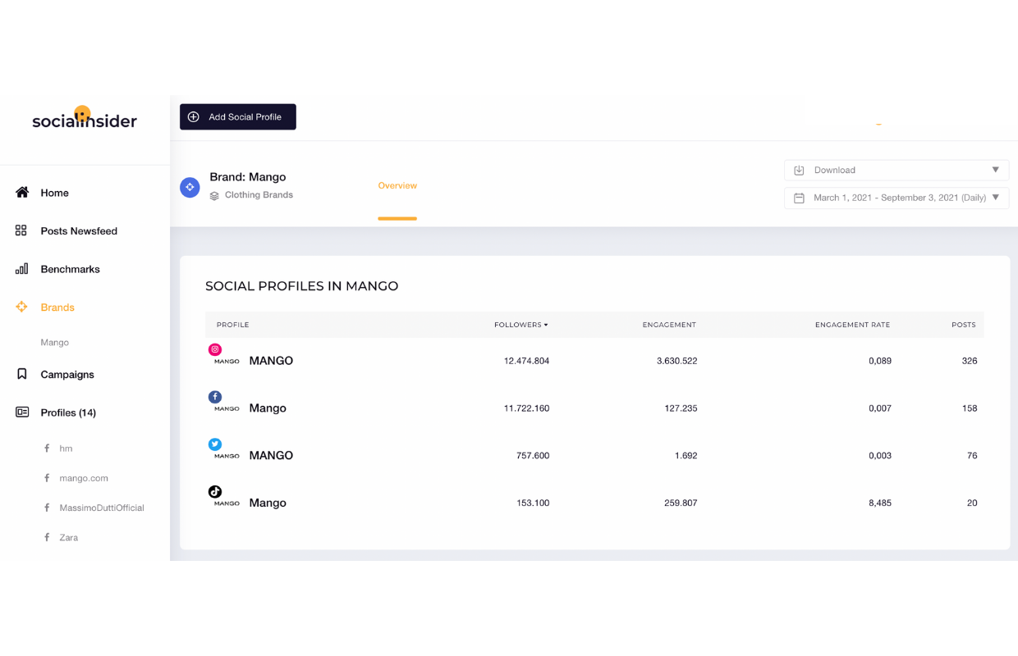This screenshot has width=1018, height=656.
Task: Click the engagement value 127.235
Action: pos(681,408)
